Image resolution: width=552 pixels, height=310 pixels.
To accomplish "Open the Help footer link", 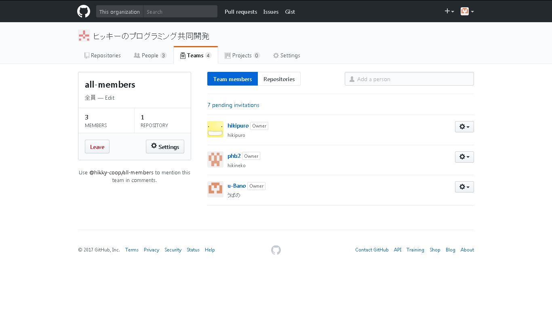I will point(210,250).
